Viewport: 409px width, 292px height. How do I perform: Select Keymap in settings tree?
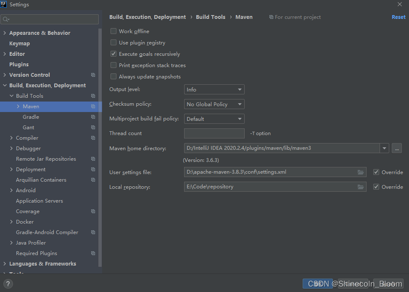(x=20, y=44)
